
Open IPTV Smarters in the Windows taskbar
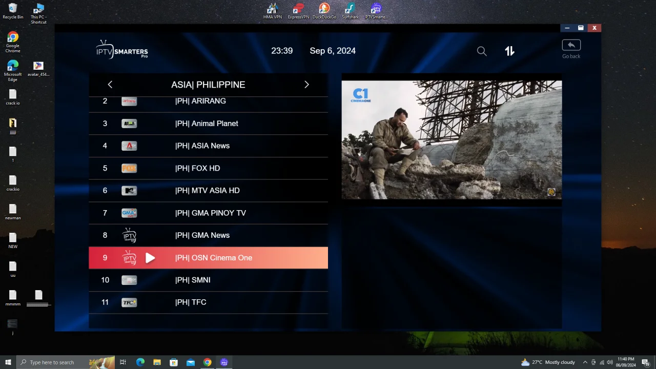point(224,362)
